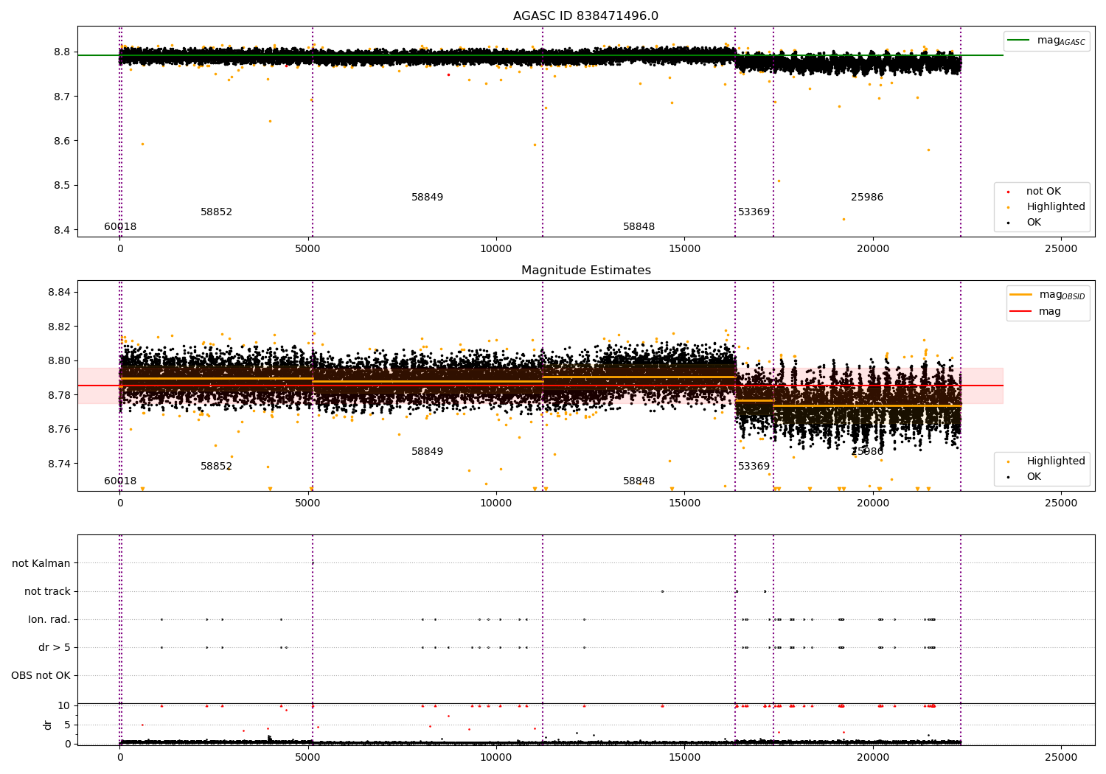Click obsid label 60018 in Magnitude Estimates plot

[x=120, y=481]
